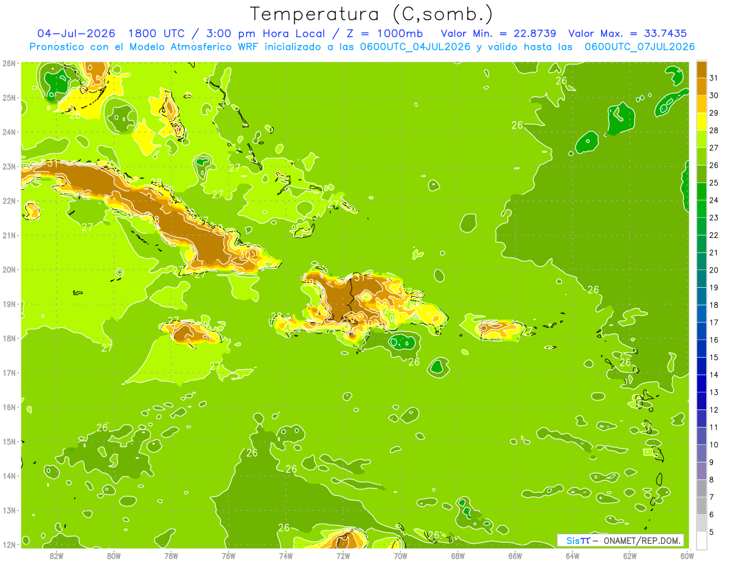Click the 19N latitude label
Image resolution: width=730 pixels, height=564 pixels.
point(9,304)
